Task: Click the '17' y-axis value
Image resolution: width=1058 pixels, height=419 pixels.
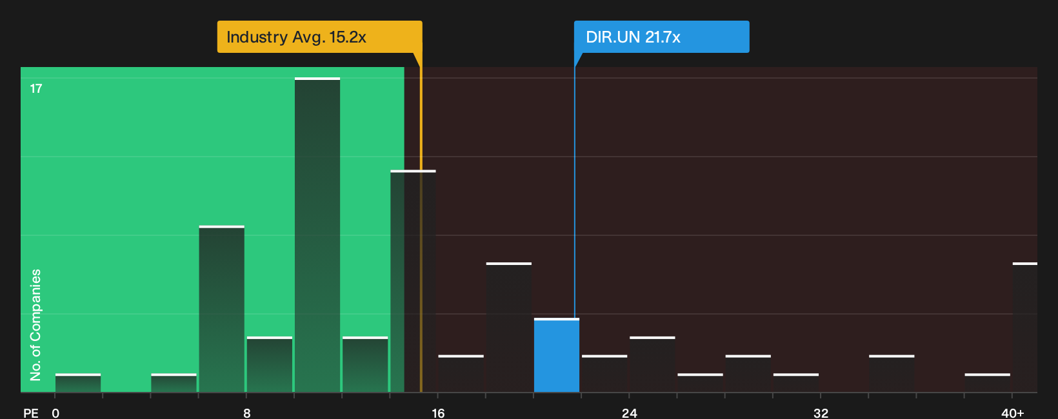Action: [x=36, y=88]
